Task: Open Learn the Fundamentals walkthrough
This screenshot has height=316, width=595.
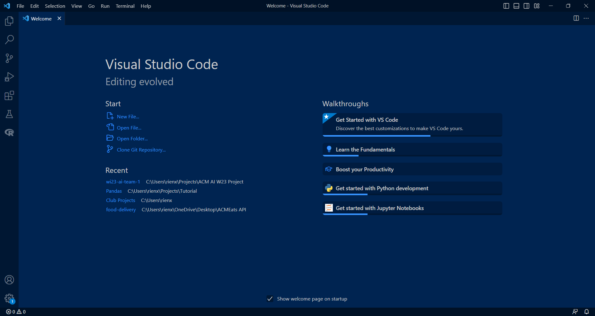Action: (412, 150)
